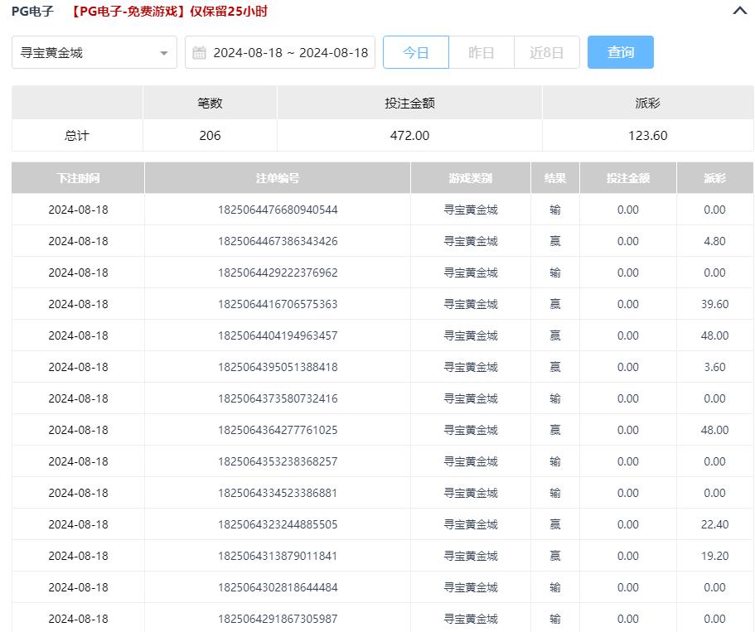Viewport: 755px width, 632px height.
Task: Open the 寻宝黄金城 game dropdown
Action: [x=94, y=53]
